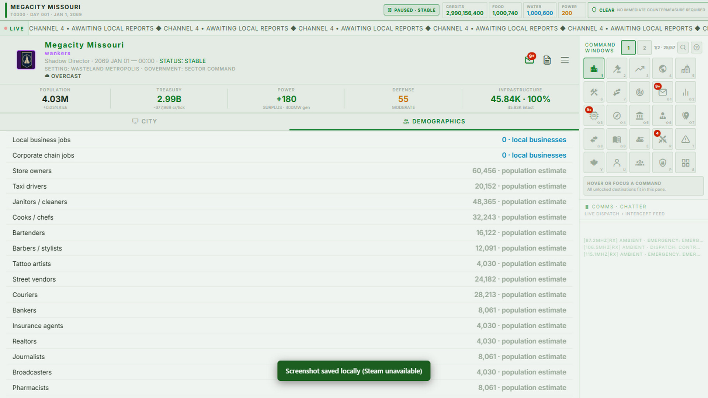The image size is (708, 398).
Task: Switch to command windows page 2
Action: click(x=644, y=48)
